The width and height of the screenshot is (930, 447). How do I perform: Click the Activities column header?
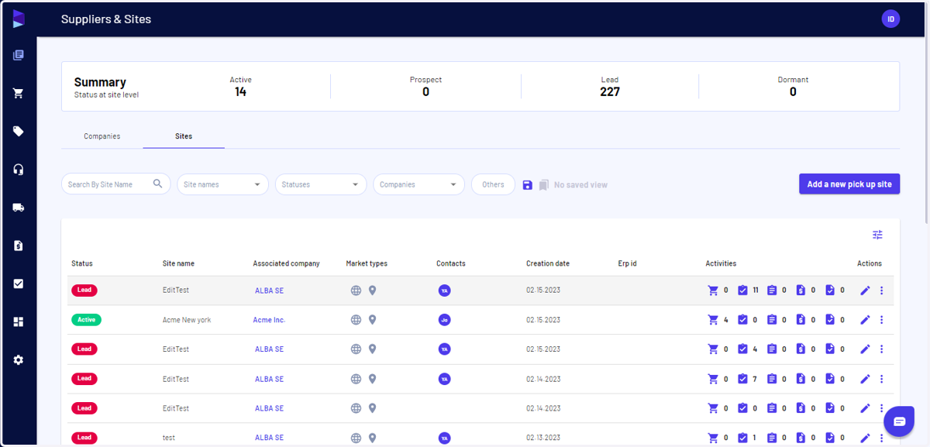click(721, 263)
